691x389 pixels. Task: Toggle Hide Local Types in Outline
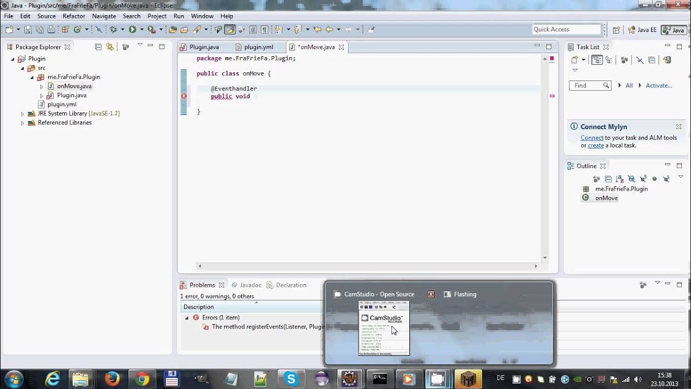(x=666, y=179)
